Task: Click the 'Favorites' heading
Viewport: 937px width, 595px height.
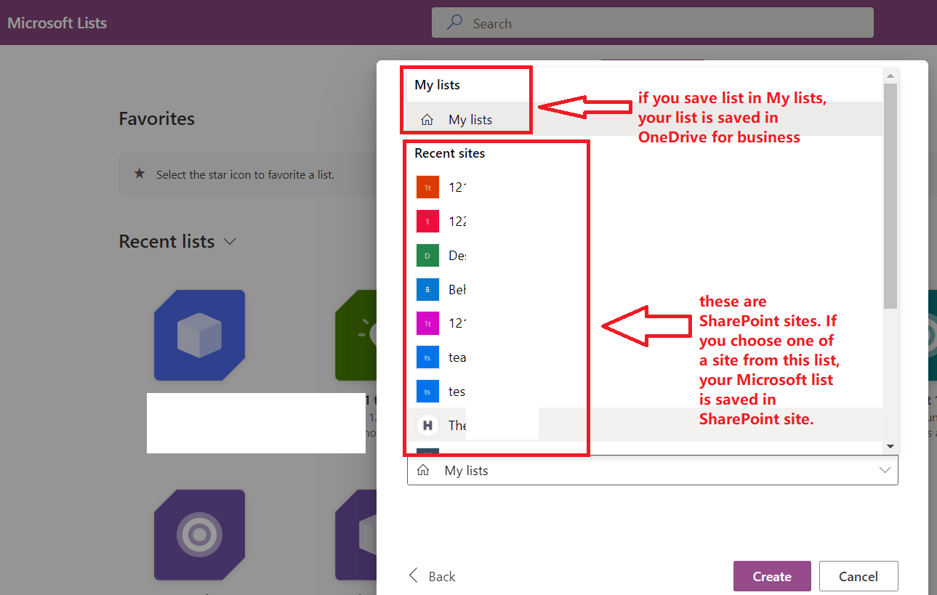Action: click(157, 118)
